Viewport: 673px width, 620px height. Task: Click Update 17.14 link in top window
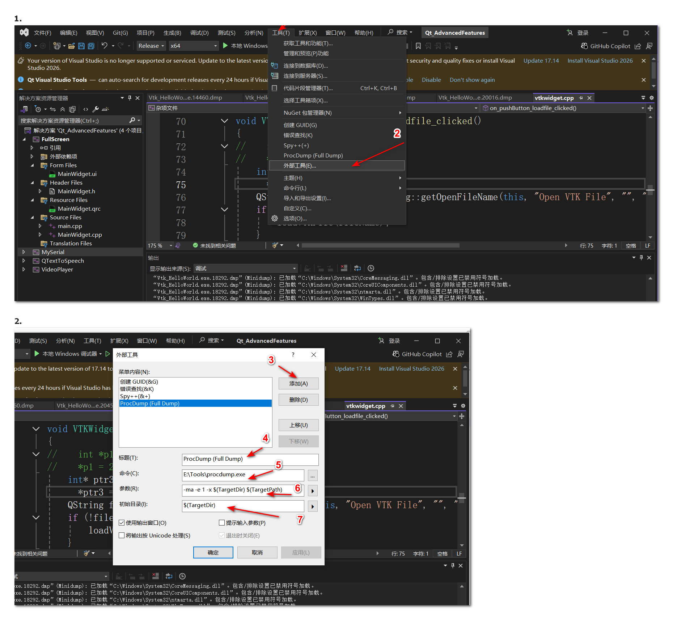(x=541, y=60)
